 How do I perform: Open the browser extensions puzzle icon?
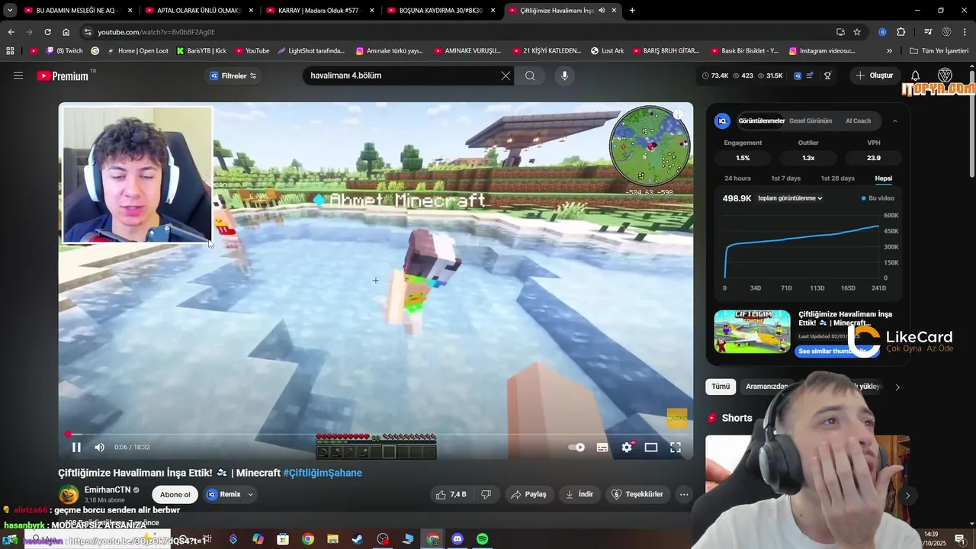(901, 32)
